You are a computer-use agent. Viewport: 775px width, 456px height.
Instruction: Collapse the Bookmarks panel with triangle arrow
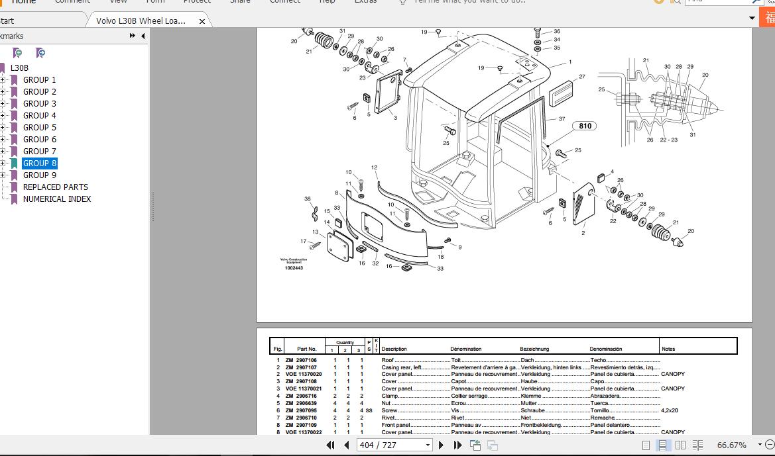pyautogui.click(x=143, y=36)
